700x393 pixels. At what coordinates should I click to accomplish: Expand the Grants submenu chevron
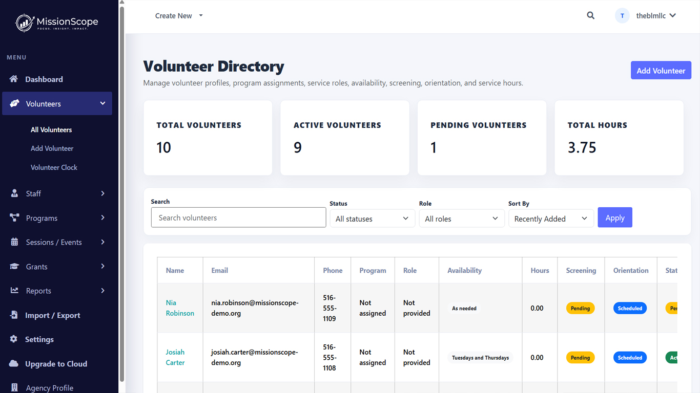pyautogui.click(x=102, y=266)
